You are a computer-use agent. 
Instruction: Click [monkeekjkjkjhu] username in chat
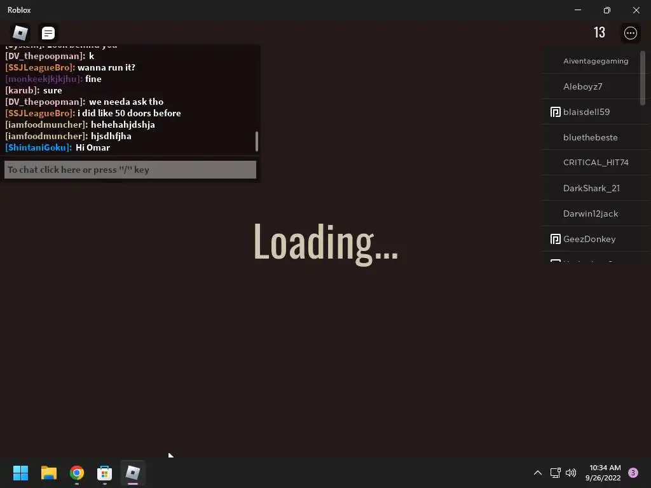point(44,79)
